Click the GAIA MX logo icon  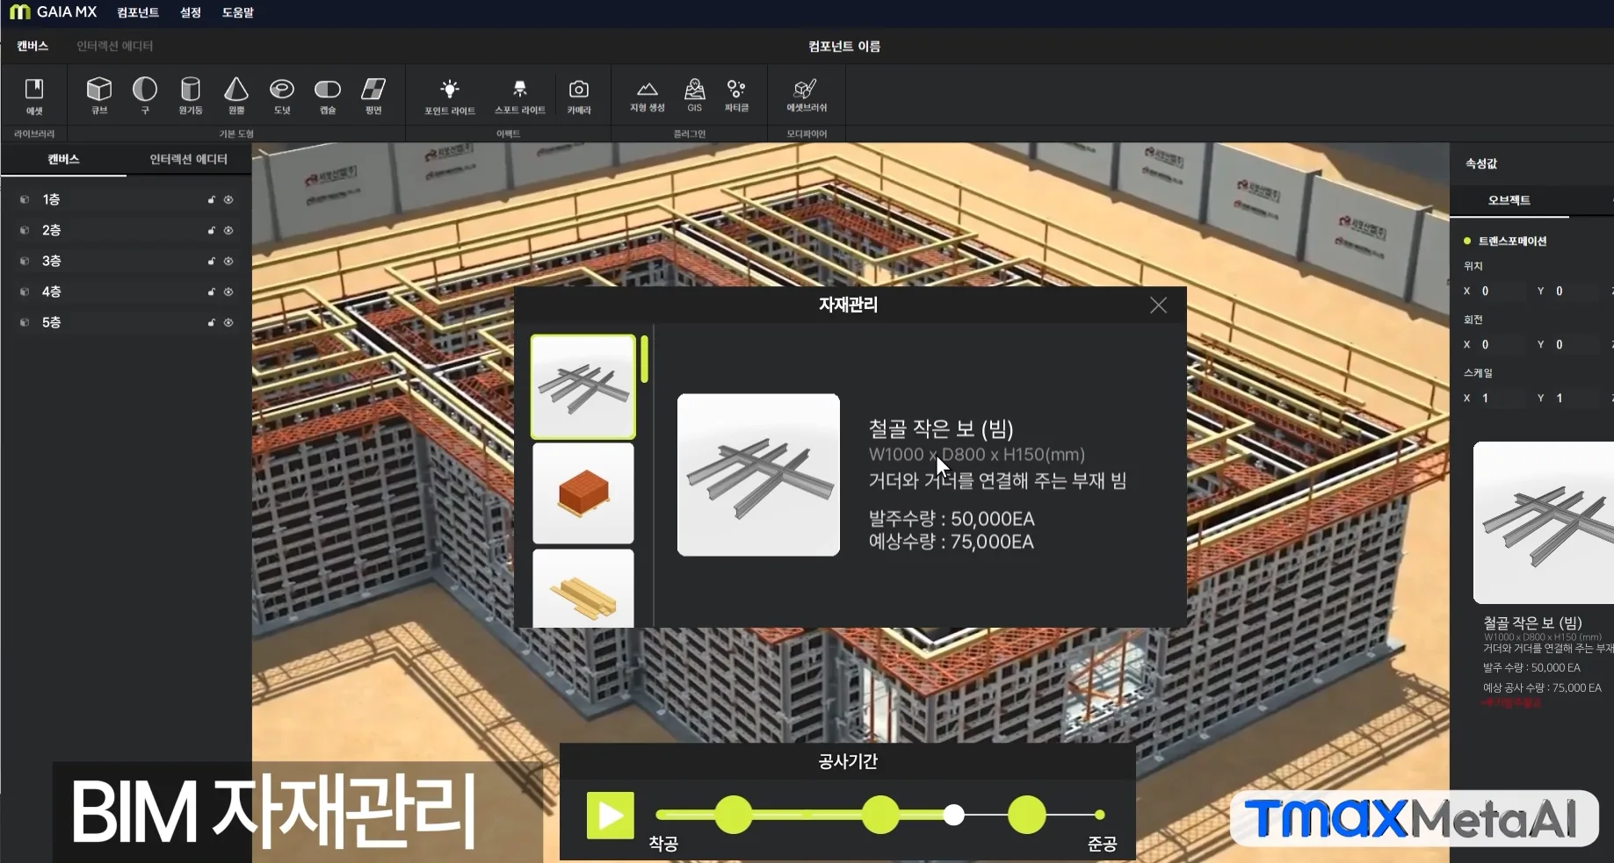tap(19, 12)
